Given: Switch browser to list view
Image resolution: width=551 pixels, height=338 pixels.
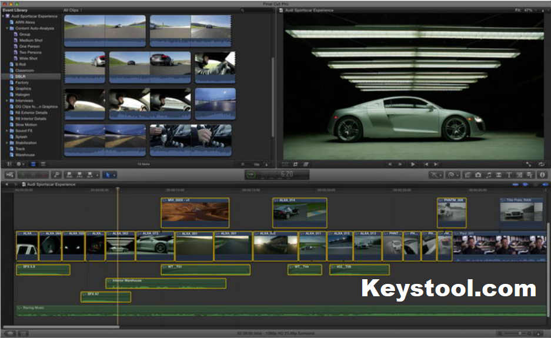Looking at the screenshot, I should 43,164.
